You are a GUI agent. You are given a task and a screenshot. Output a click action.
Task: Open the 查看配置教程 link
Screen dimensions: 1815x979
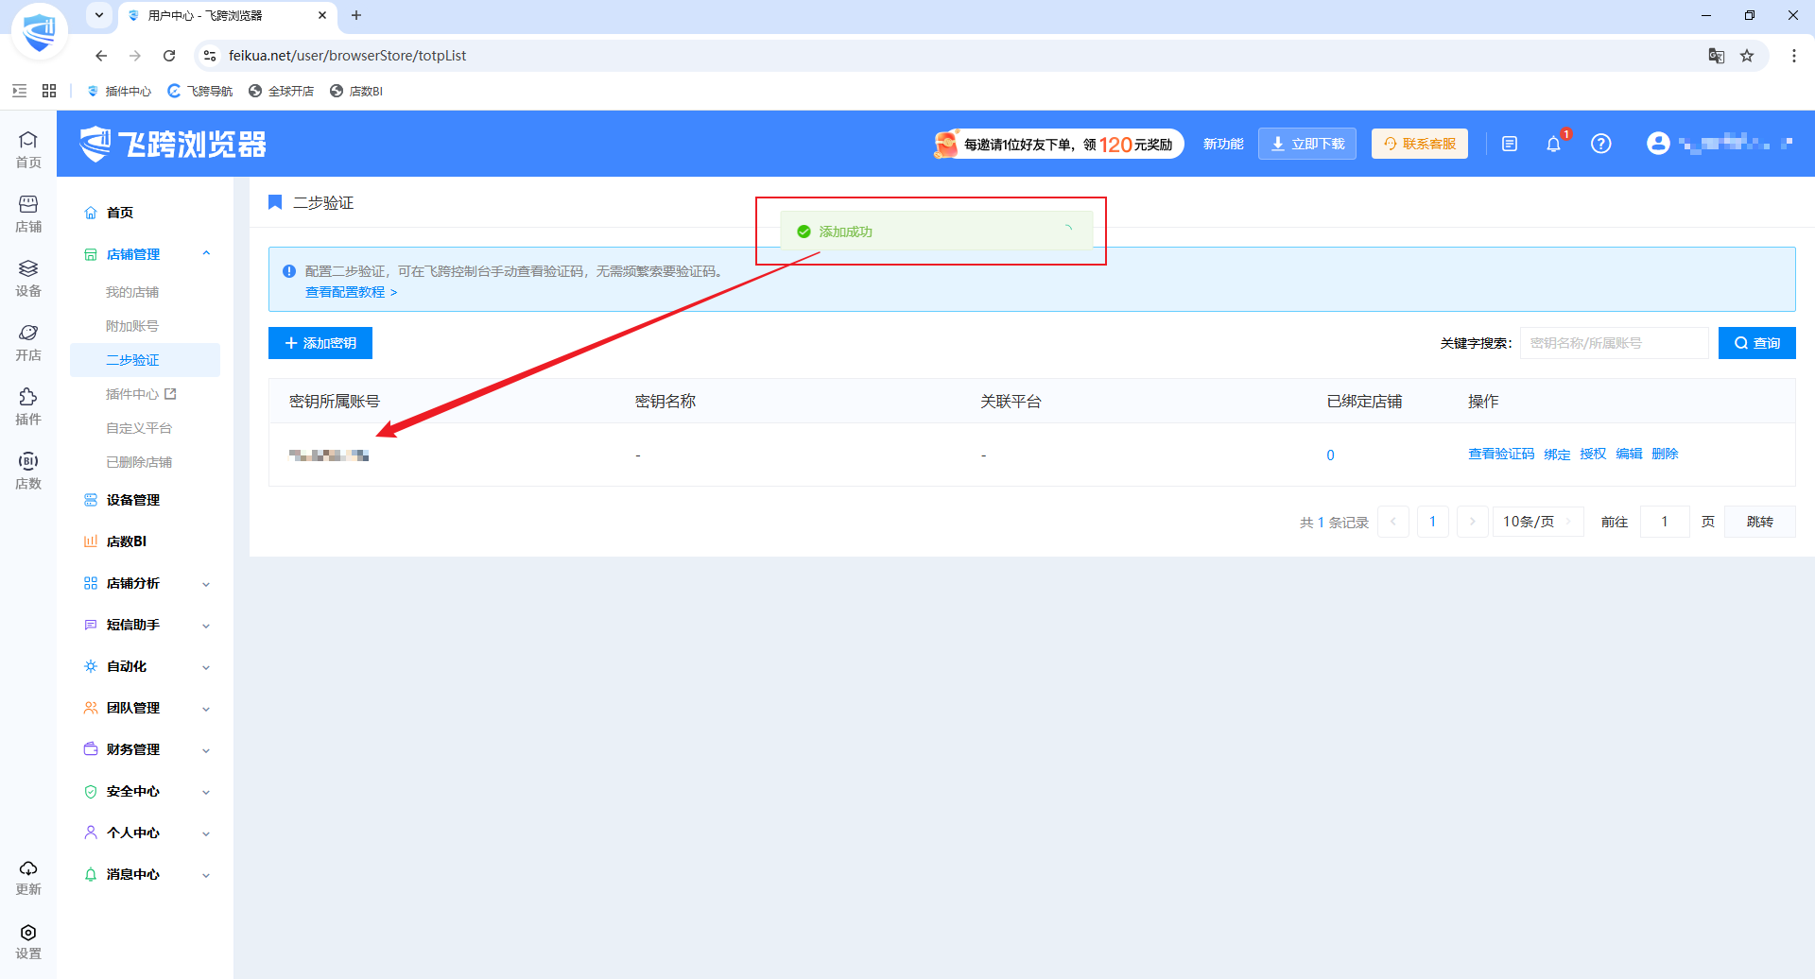click(351, 292)
